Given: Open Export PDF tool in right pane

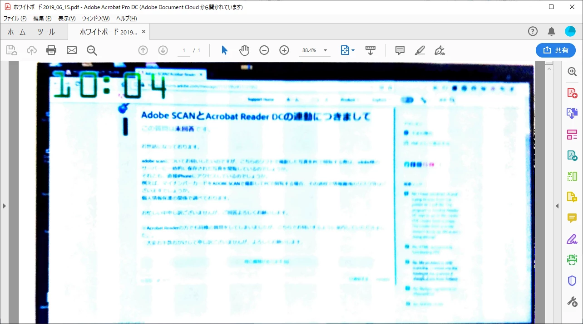Looking at the screenshot, I should tap(572, 155).
